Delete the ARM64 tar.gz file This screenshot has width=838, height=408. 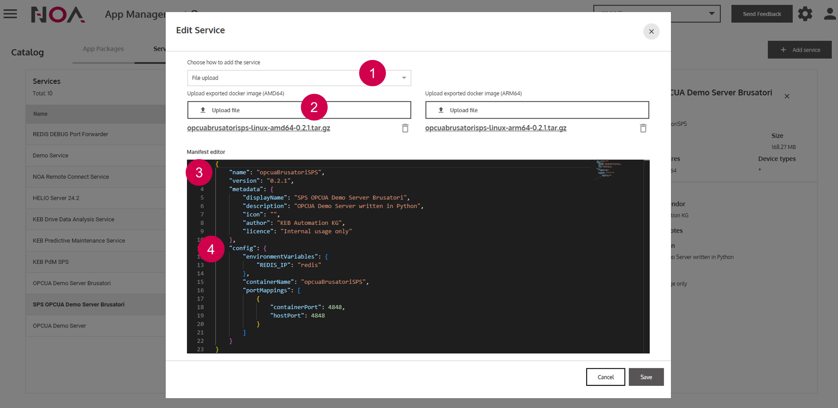click(643, 128)
